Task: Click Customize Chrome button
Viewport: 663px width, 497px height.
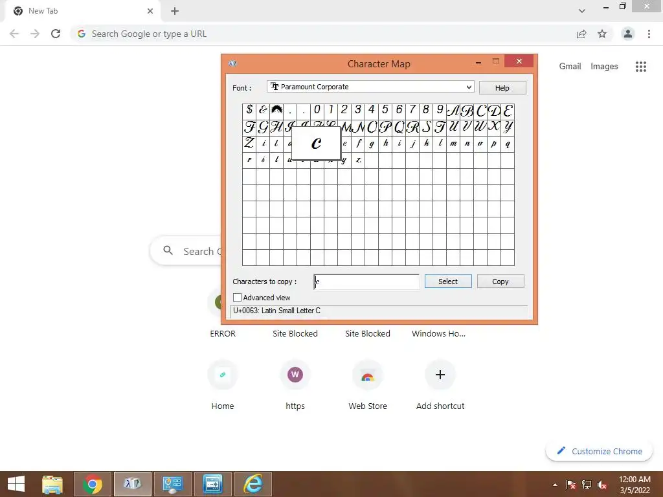Action: coord(599,451)
